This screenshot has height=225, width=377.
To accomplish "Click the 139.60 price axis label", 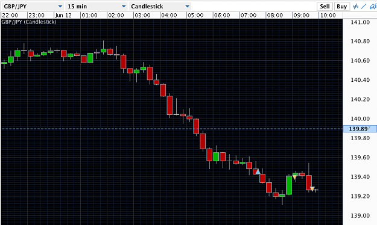I will pyautogui.click(x=360, y=158).
